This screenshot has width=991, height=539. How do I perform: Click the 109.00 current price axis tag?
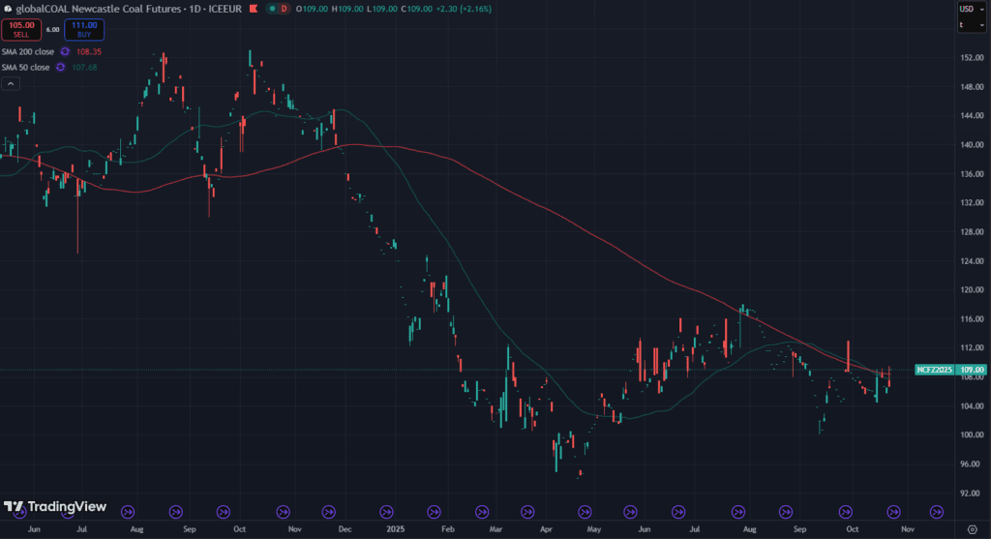(973, 370)
